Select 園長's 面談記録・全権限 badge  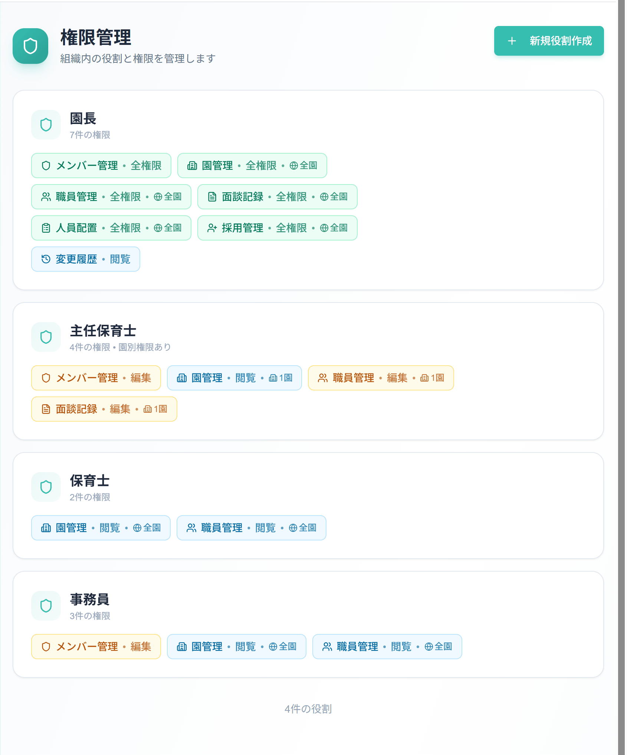tap(278, 197)
